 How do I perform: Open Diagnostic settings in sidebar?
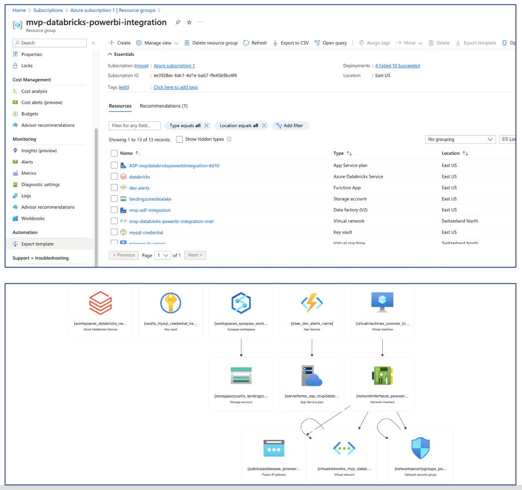click(x=40, y=185)
